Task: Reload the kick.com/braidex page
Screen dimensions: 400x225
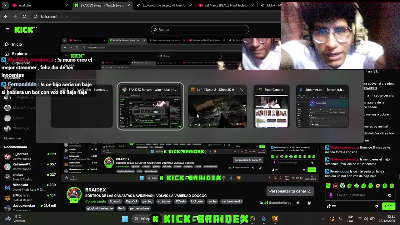Action: [x=24, y=17]
